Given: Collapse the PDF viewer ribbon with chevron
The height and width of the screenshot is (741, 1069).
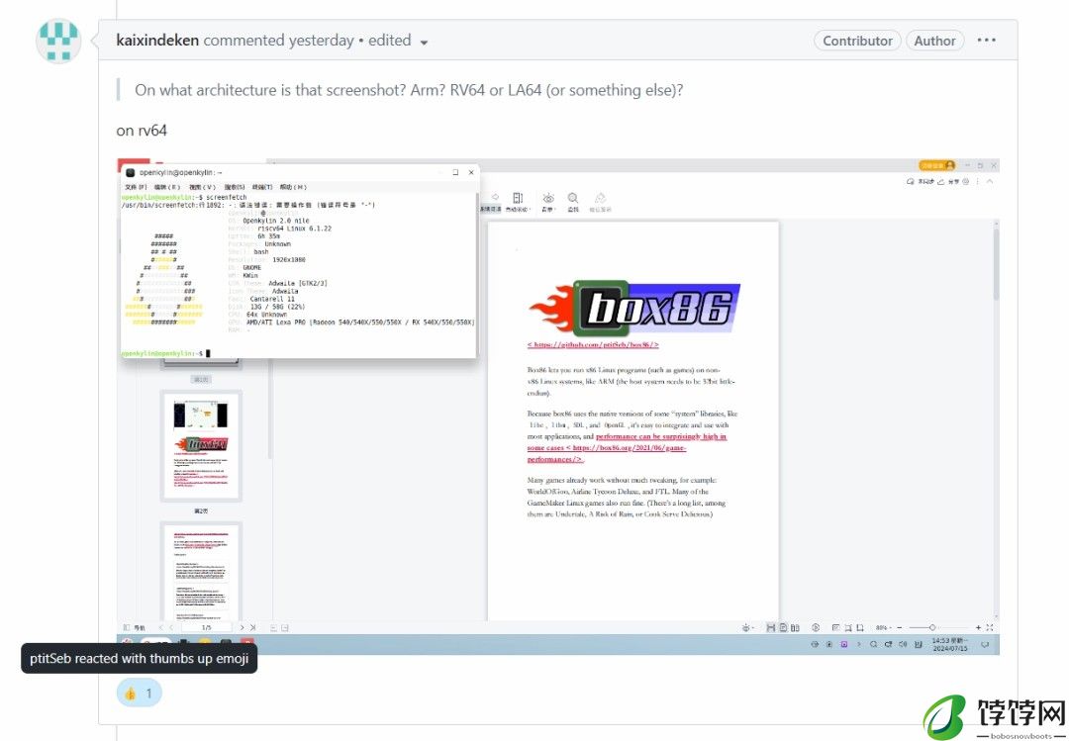Looking at the screenshot, I should pos(989,182).
